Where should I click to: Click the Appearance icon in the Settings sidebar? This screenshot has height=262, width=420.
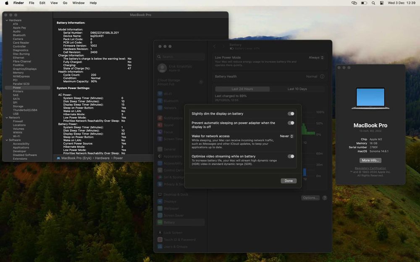coord(160,156)
